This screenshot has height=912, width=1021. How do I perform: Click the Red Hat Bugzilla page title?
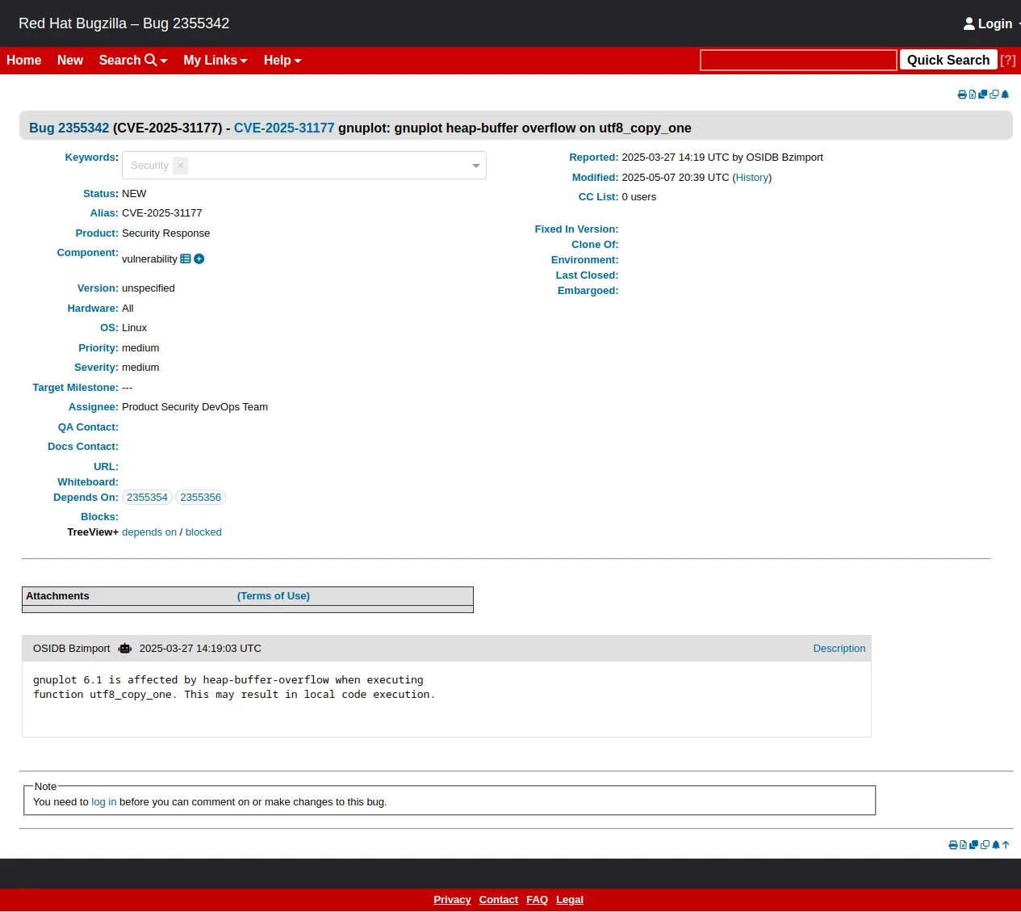123,23
